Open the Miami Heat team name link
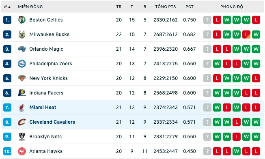The width and height of the screenshot is (265, 159). [43, 107]
